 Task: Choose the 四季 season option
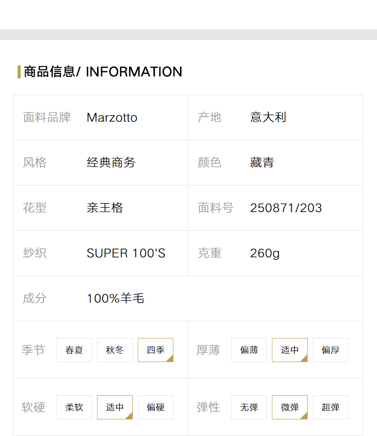point(156,350)
